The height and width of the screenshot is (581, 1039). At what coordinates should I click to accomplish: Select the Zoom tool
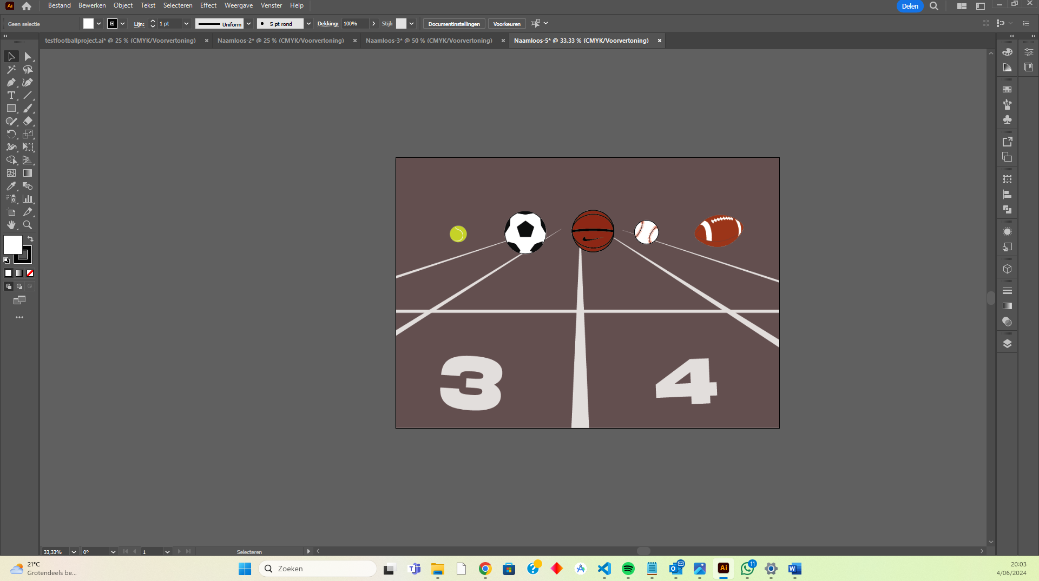click(28, 225)
